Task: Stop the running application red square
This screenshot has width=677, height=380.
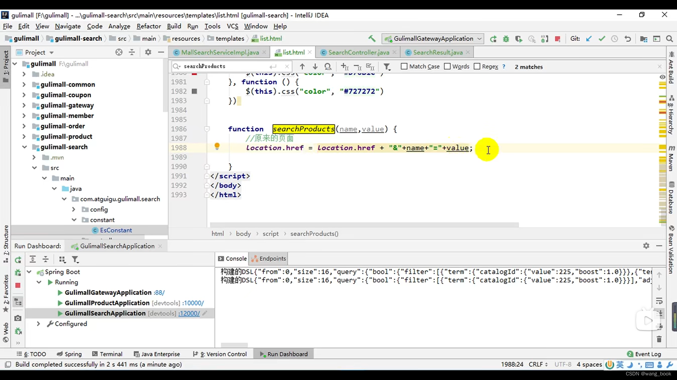Action: point(557,39)
